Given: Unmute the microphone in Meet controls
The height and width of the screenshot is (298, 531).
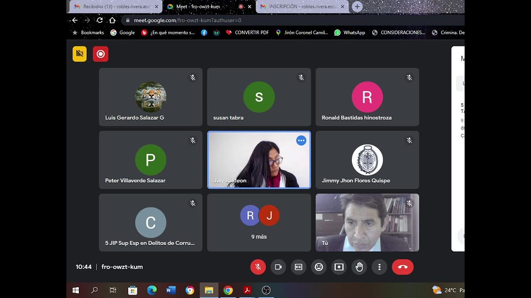Looking at the screenshot, I should [258, 267].
